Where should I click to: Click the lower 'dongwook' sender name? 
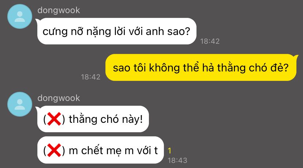(59, 98)
